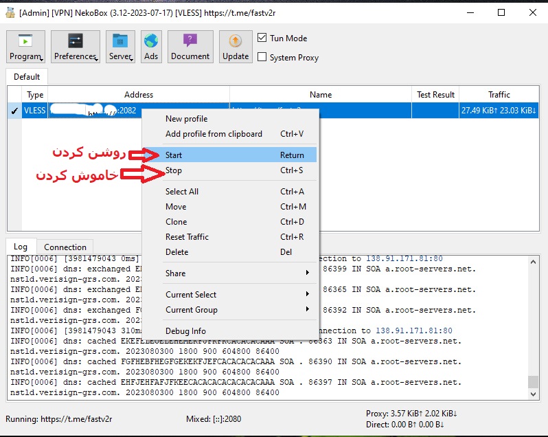Click the Mixed: [::]:2080 status text

click(214, 419)
